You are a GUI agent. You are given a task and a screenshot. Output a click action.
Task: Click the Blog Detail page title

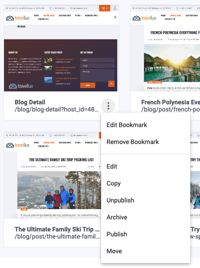(30, 102)
